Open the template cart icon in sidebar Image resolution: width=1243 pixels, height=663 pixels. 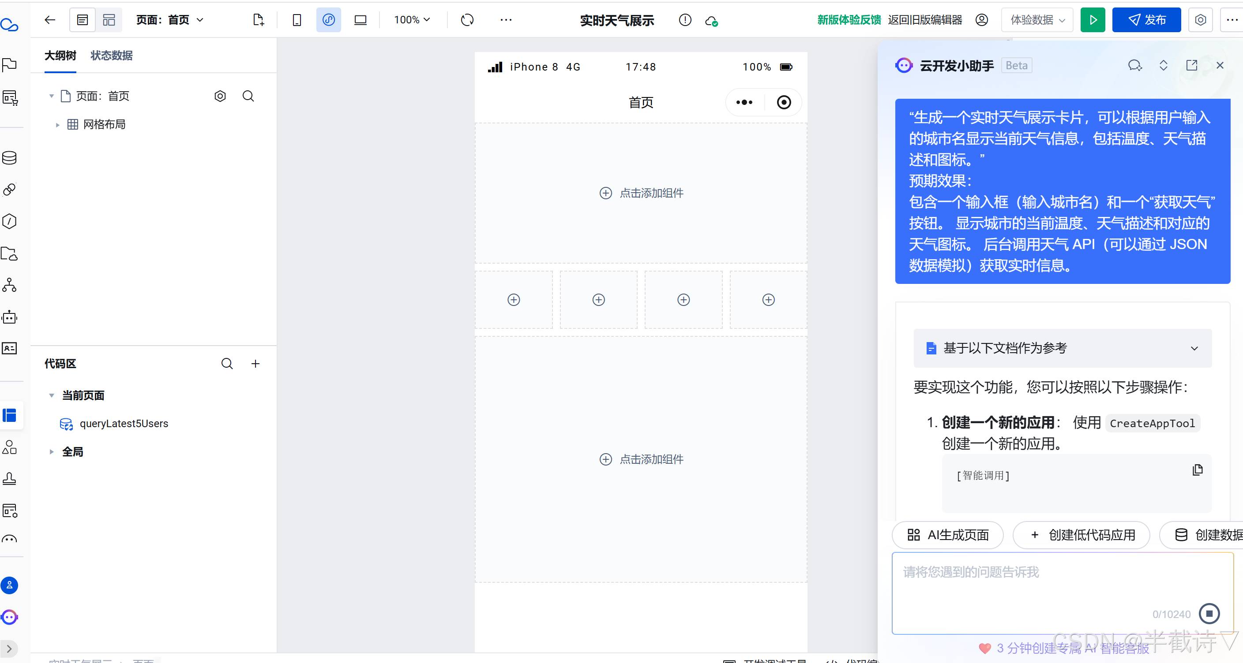(x=10, y=98)
